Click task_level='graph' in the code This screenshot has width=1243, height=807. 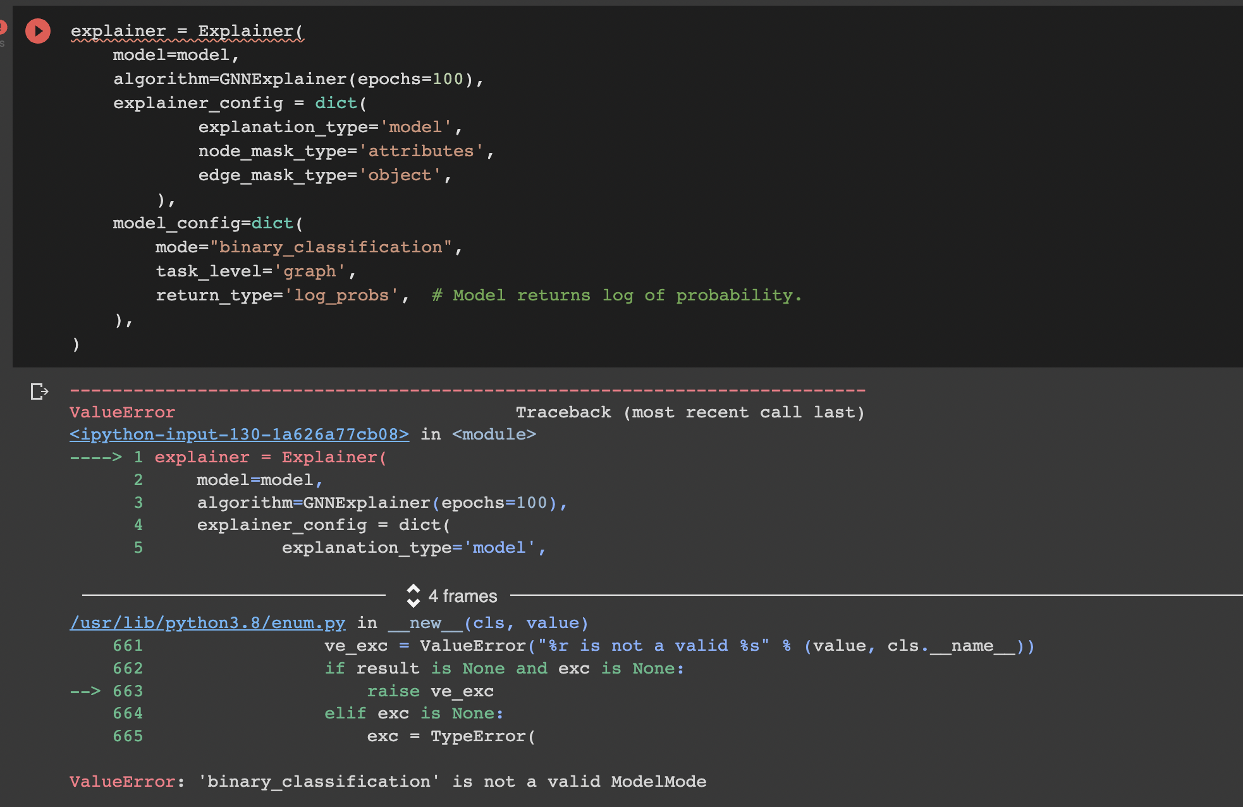[256, 271]
